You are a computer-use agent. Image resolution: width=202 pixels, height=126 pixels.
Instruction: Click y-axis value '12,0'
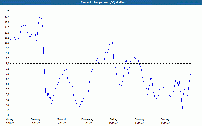pyautogui.click(x=7, y=22)
